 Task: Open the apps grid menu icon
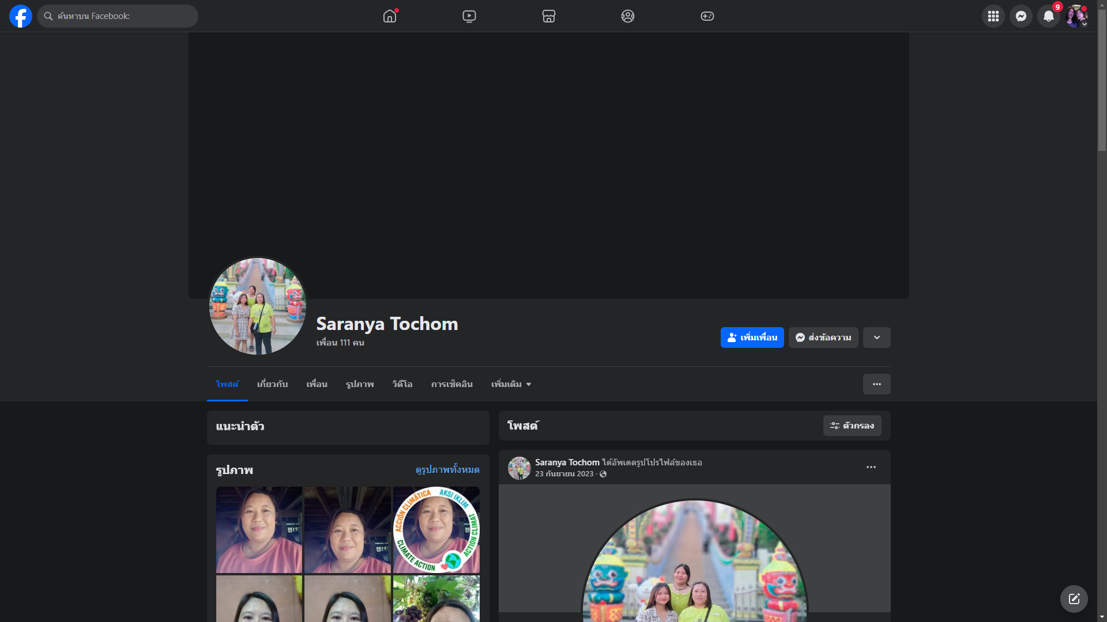tap(993, 16)
